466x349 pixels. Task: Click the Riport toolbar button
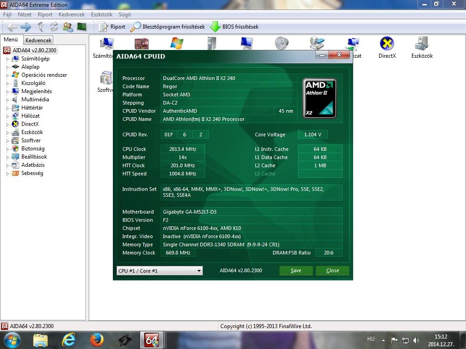pos(112,27)
